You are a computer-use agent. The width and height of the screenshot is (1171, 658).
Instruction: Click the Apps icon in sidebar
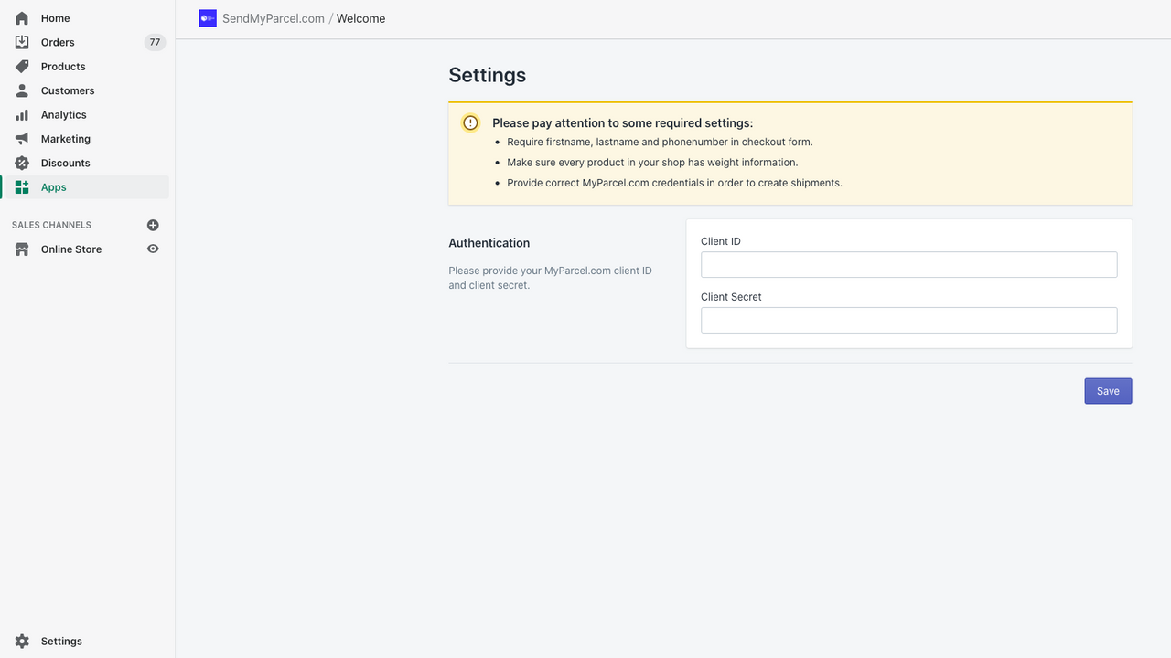[x=20, y=186]
